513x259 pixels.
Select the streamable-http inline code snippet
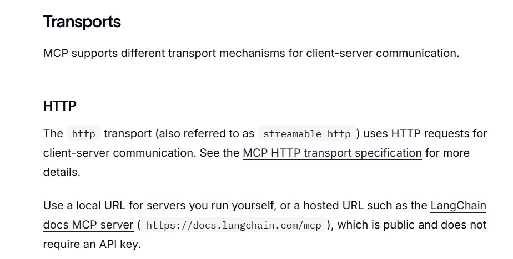(307, 134)
